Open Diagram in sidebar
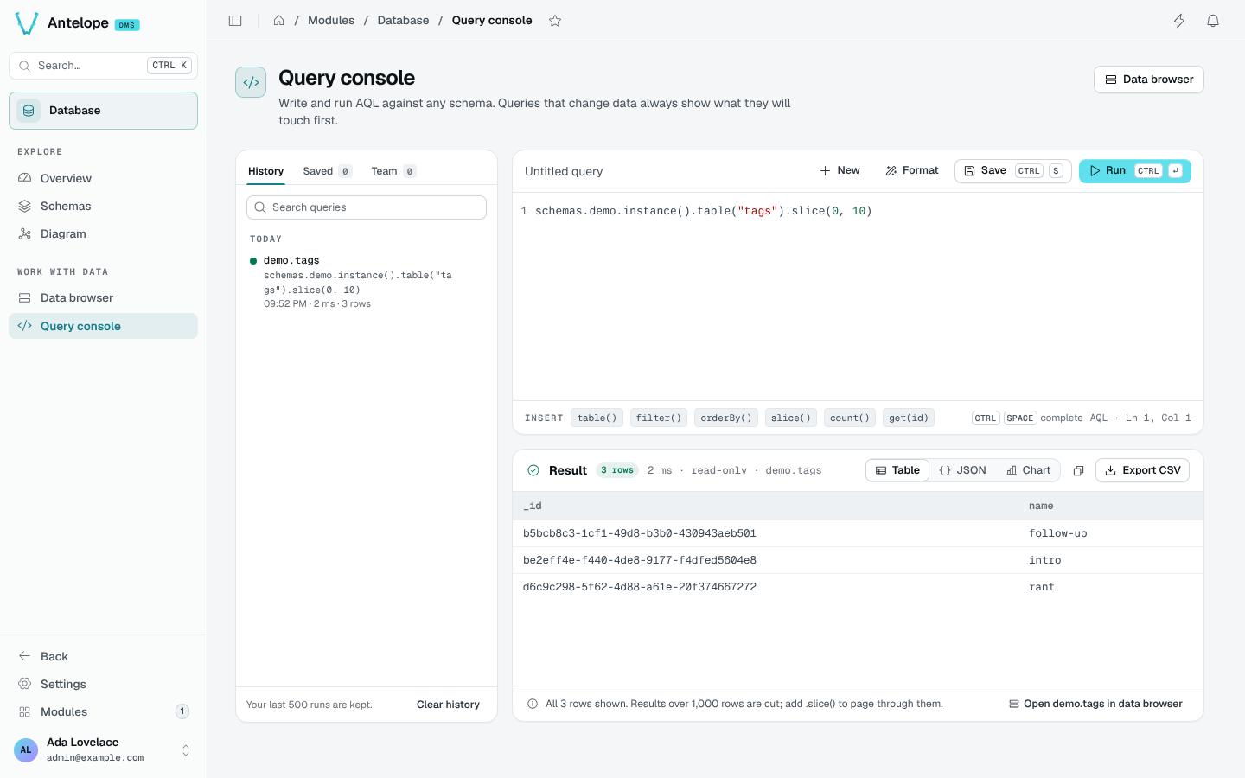 (104, 233)
